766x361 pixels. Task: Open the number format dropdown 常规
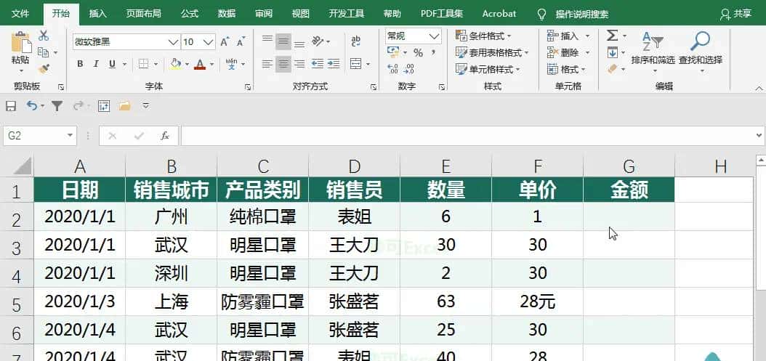point(434,36)
